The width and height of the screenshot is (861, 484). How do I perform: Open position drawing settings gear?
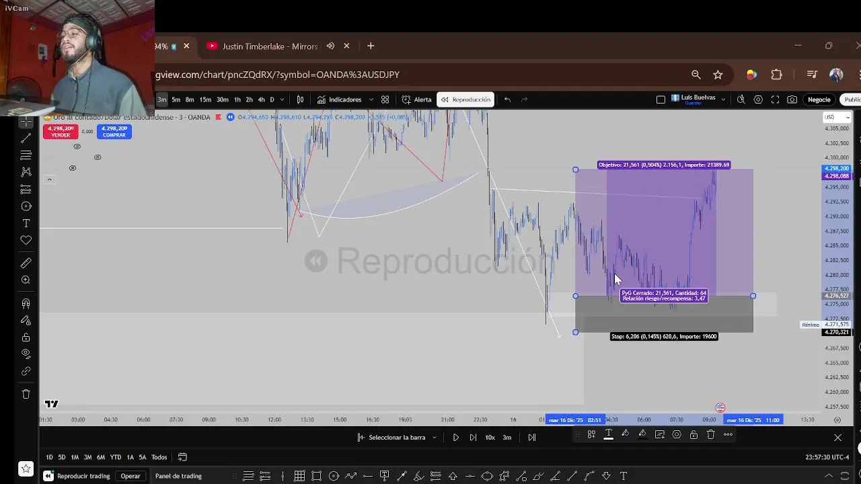tap(677, 434)
